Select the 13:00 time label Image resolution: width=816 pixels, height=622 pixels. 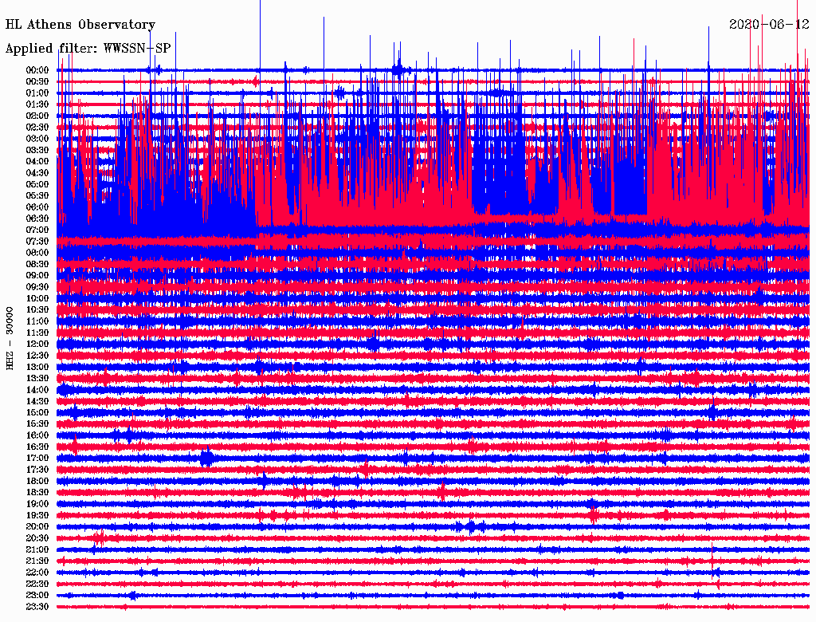(x=37, y=367)
